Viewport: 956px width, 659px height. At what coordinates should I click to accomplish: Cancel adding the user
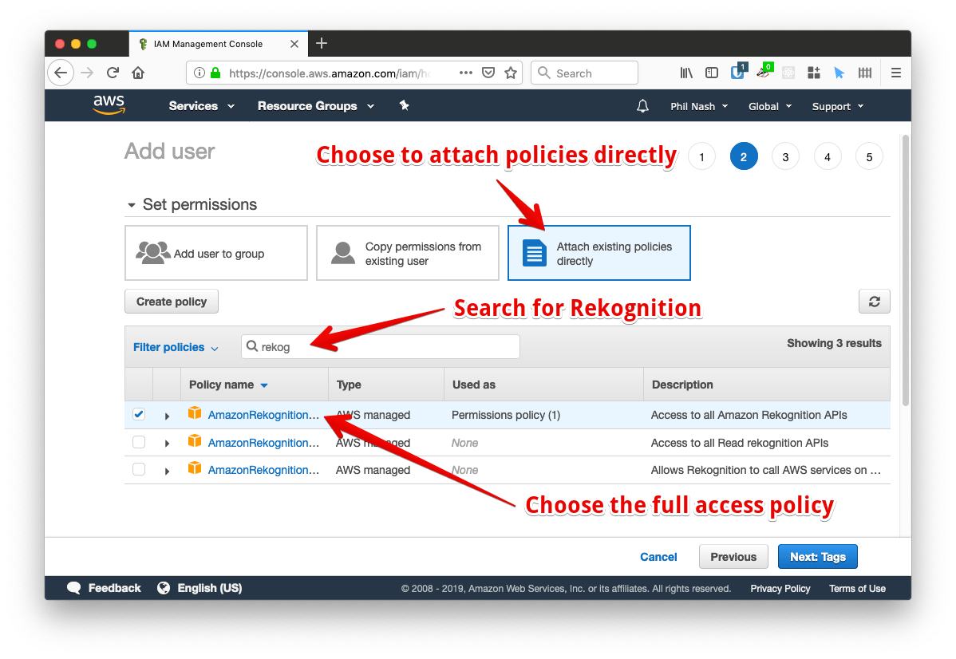[x=658, y=557]
